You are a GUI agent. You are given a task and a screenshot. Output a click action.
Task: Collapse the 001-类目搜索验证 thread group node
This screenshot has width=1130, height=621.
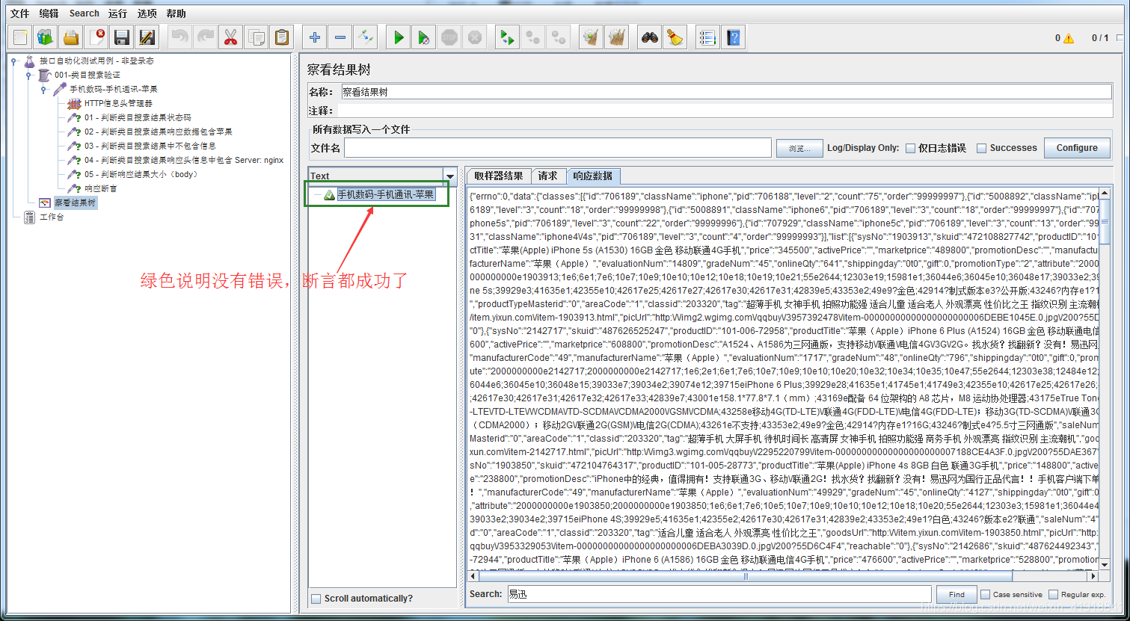click(x=28, y=75)
